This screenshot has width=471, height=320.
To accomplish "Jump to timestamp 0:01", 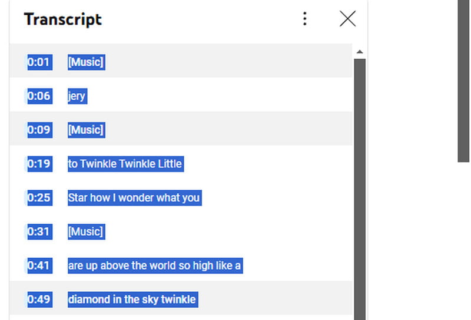I will tap(39, 62).
